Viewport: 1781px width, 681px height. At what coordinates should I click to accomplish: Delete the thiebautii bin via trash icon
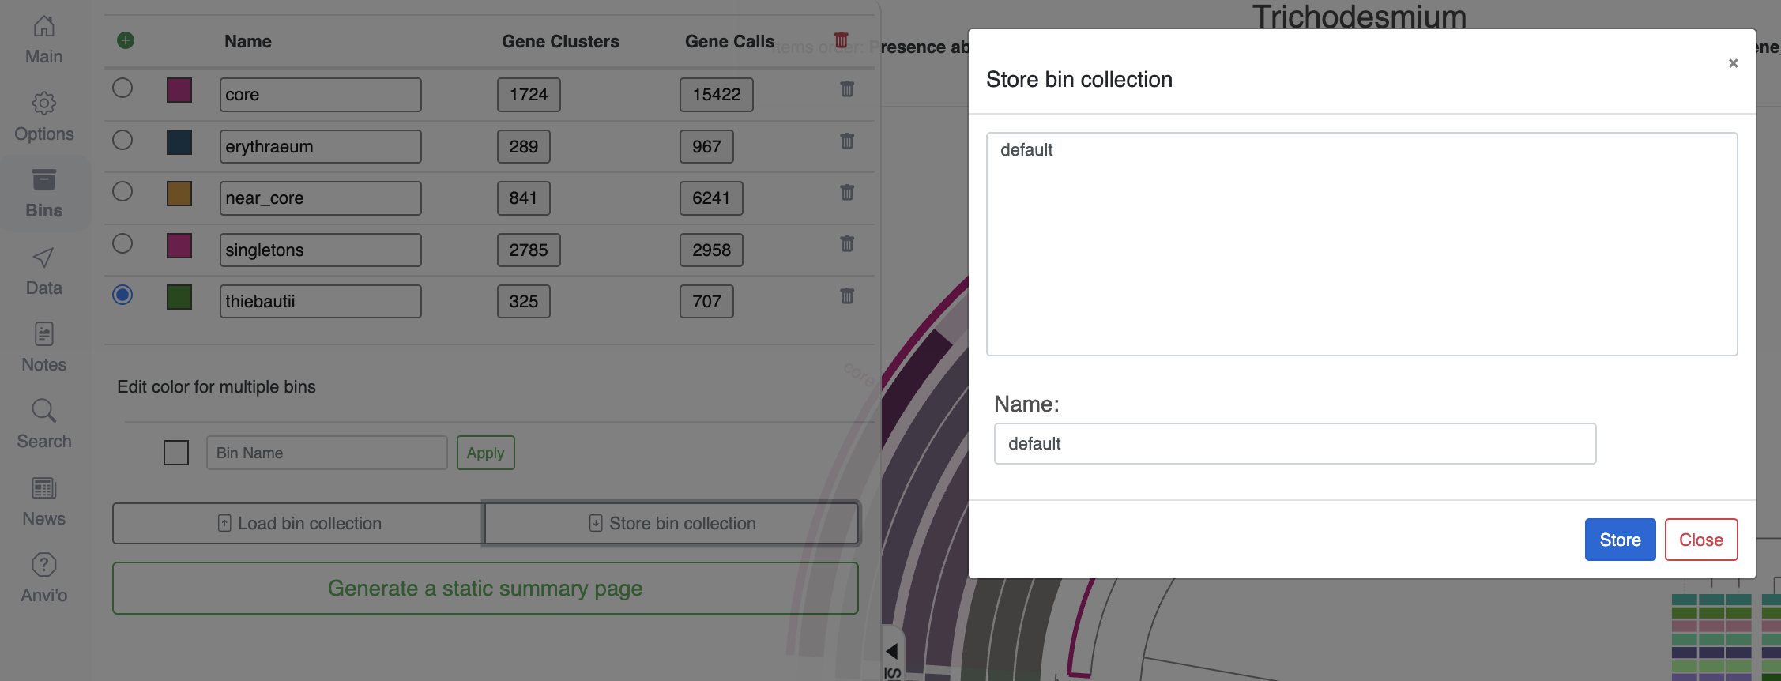[847, 296]
